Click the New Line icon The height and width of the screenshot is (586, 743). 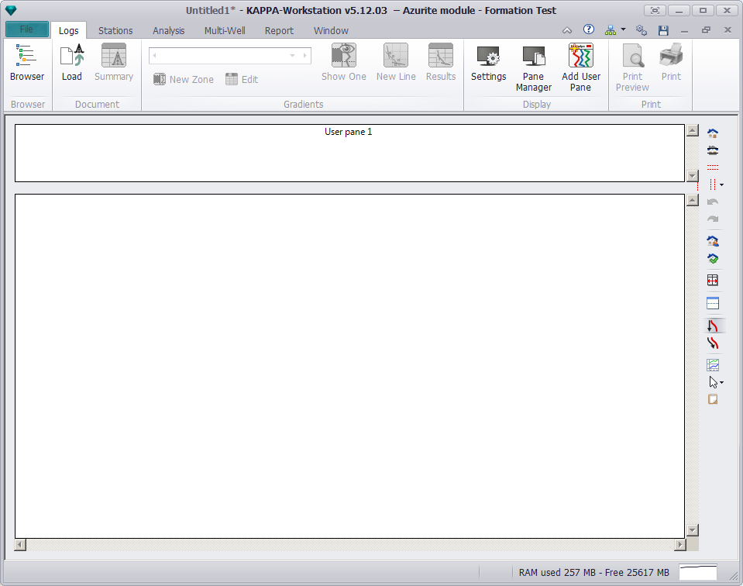coord(396,63)
